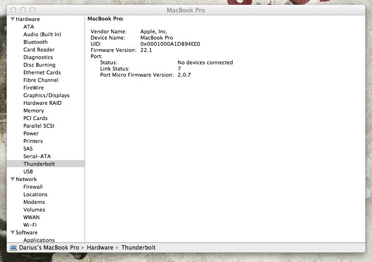Image resolution: width=372 pixels, height=262 pixels.
Task: Select Parallel SCSI entry
Action: [x=39, y=126]
